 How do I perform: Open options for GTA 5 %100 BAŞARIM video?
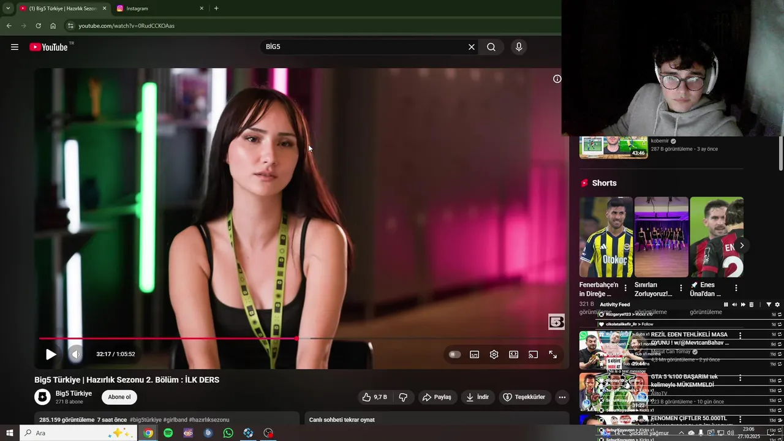click(740, 378)
